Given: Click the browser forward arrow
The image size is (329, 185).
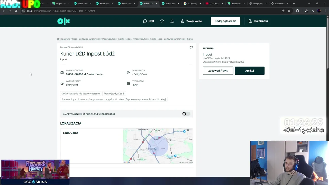Looking at the screenshot, I should point(10,11).
